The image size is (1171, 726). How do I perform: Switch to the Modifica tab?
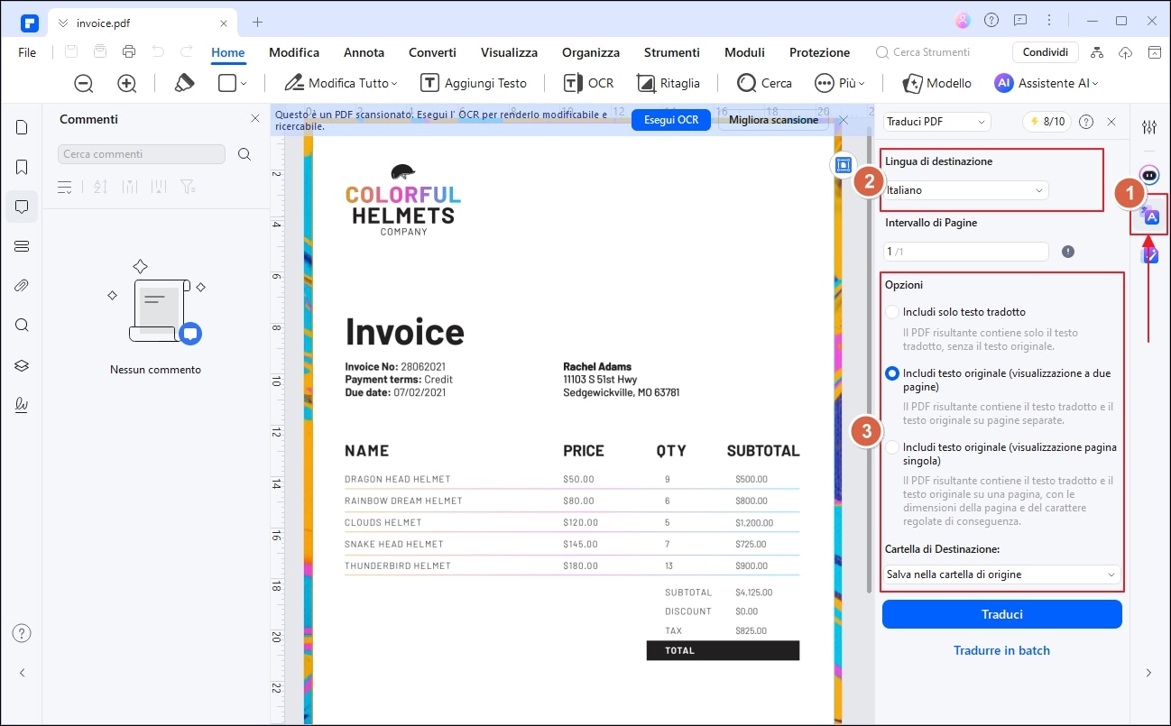pos(294,52)
